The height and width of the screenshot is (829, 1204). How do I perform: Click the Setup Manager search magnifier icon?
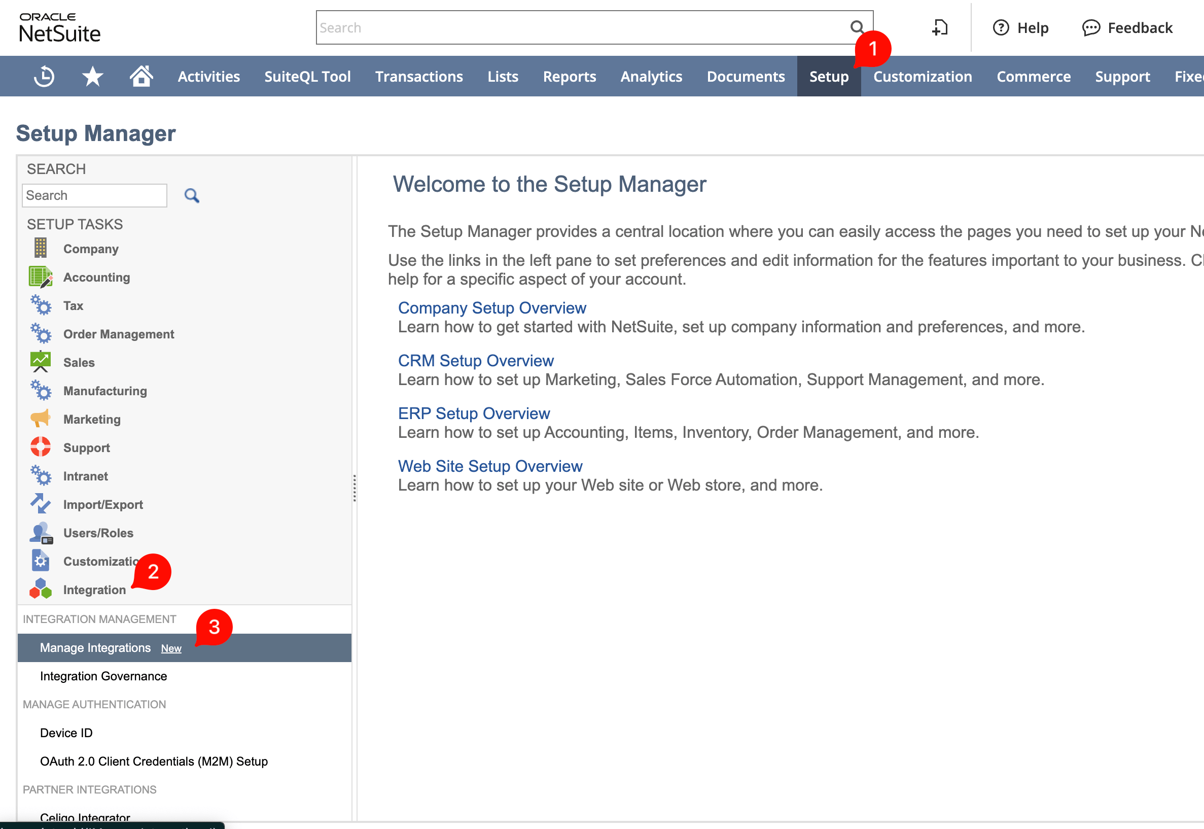click(x=192, y=196)
